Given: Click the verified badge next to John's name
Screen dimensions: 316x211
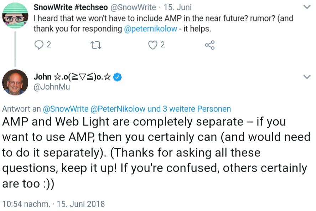Looking at the screenshot, I should 118,77.
